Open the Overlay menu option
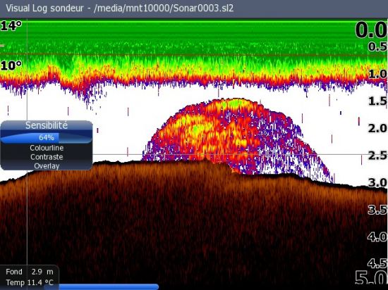 click(47, 166)
